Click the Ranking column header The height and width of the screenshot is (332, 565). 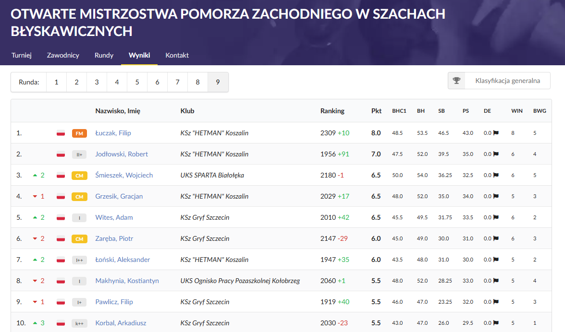(x=332, y=111)
